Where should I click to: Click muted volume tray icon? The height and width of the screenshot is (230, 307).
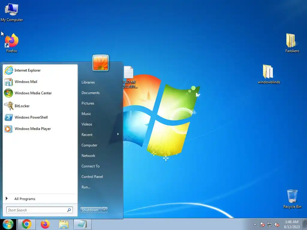(x=277, y=225)
